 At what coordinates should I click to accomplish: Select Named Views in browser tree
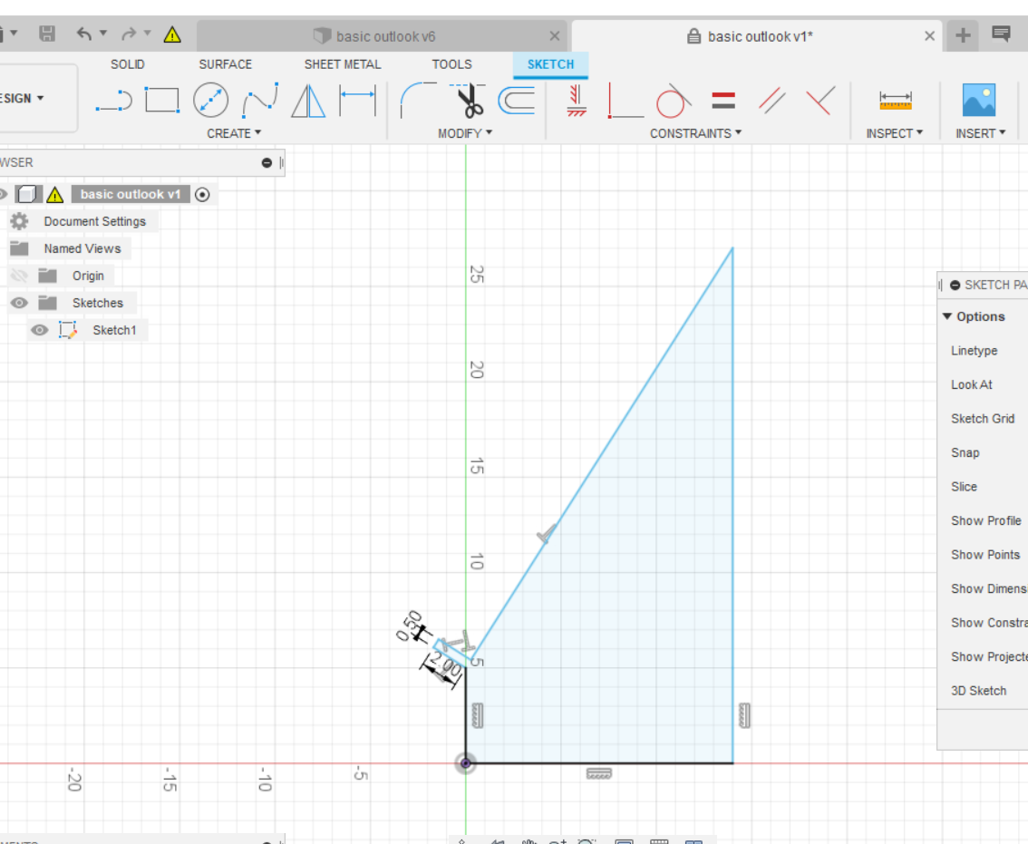click(x=82, y=248)
